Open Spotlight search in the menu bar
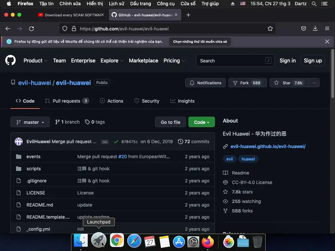Viewport: 335px width, 251px height. [314, 4]
